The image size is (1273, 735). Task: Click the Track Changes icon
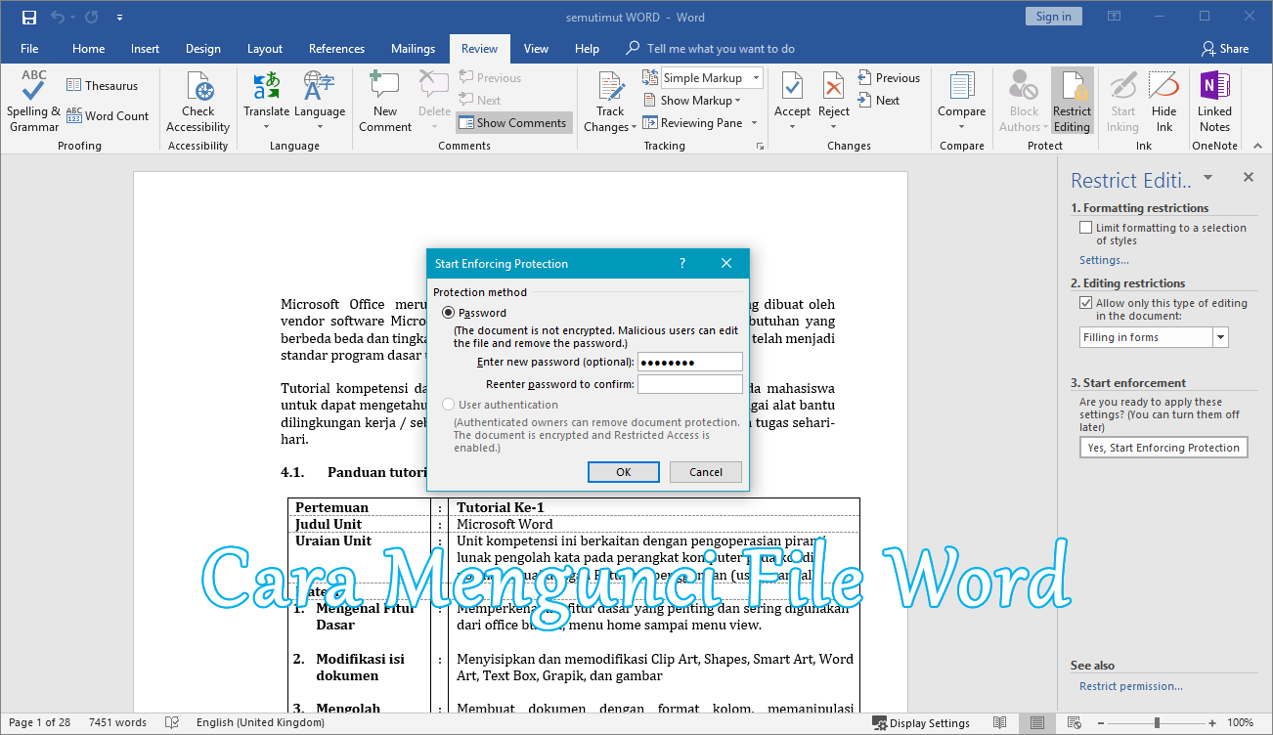[610, 87]
